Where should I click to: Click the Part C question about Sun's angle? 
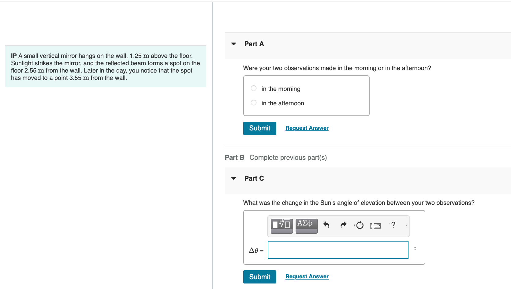[x=359, y=203]
